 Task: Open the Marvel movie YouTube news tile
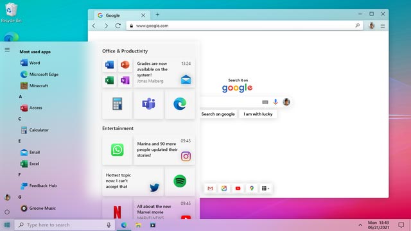(164, 209)
